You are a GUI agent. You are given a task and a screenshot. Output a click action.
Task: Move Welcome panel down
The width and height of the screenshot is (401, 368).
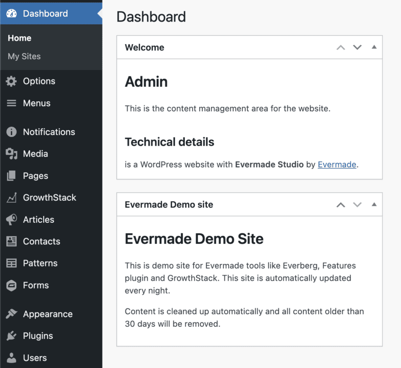point(357,47)
